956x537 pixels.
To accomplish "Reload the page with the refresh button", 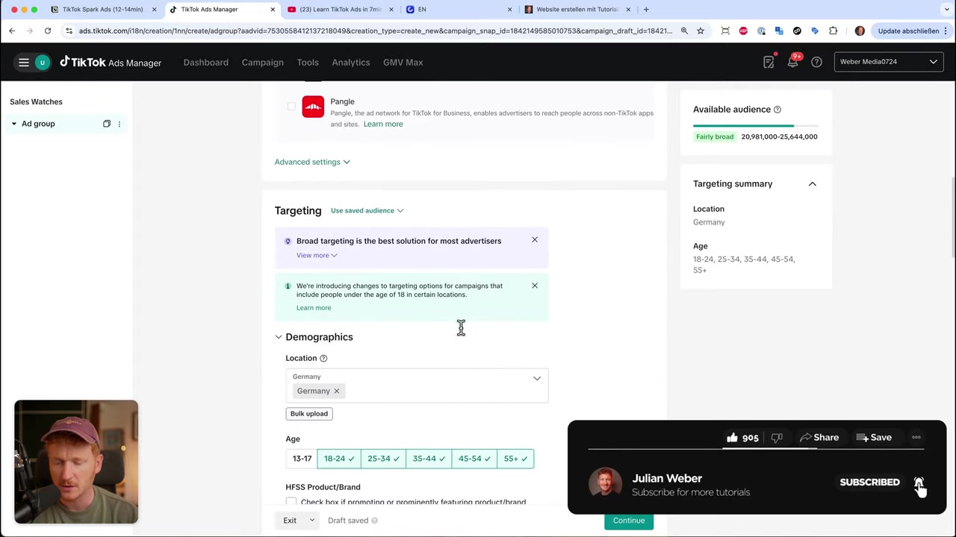I will (x=48, y=31).
